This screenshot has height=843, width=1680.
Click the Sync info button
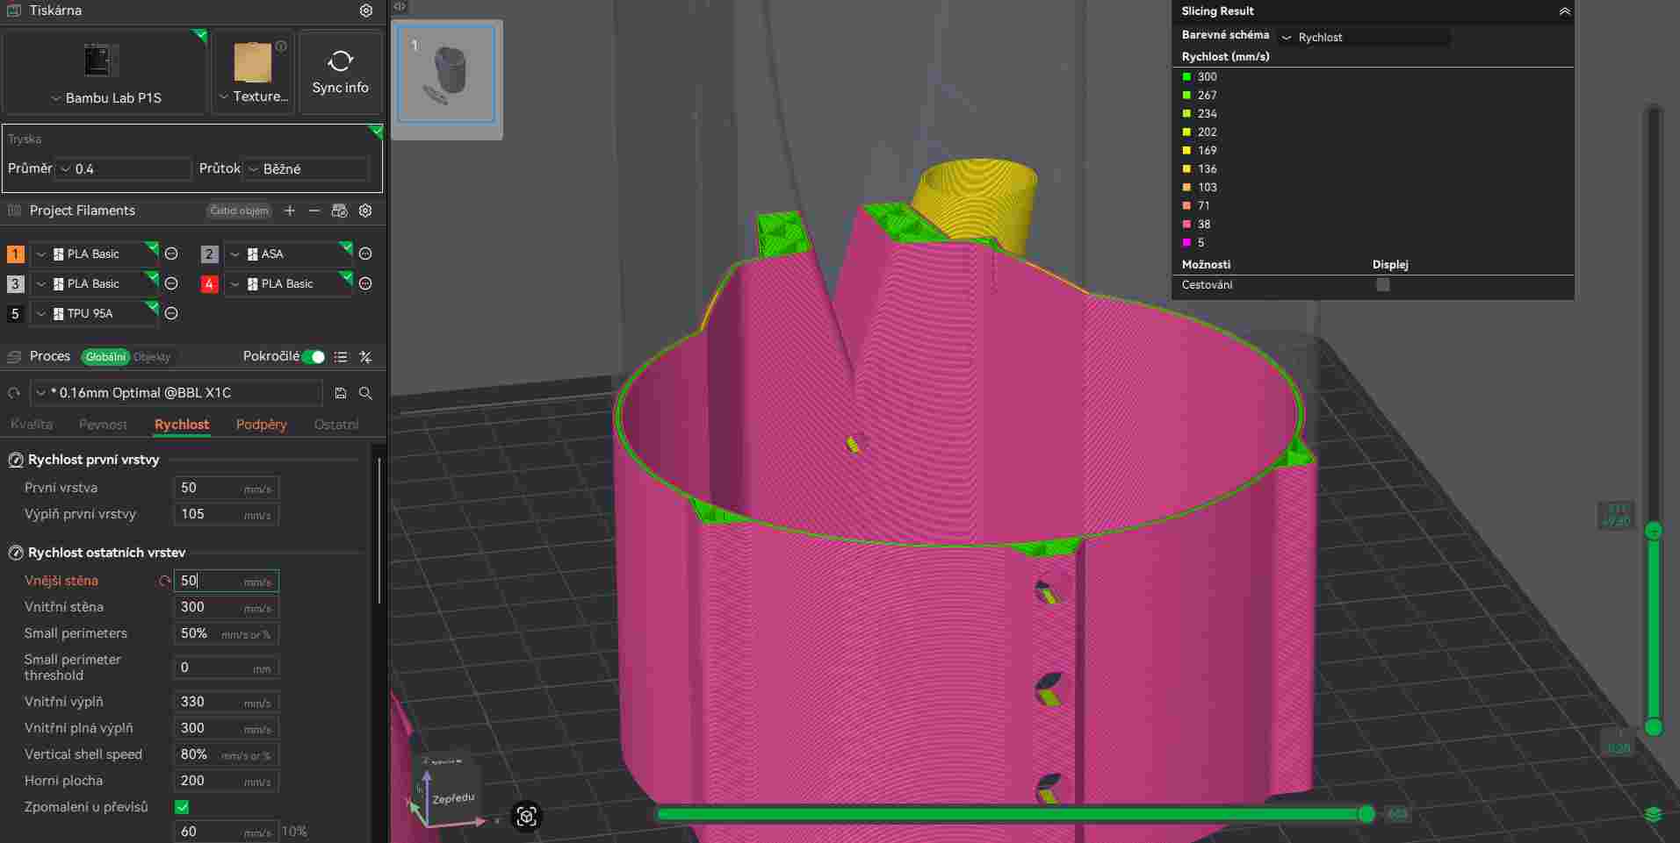tap(341, 73)
